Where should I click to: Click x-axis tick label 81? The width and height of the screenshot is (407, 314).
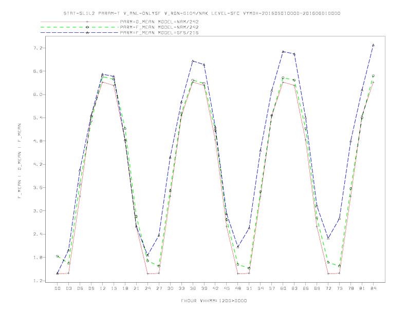[362, 288]
